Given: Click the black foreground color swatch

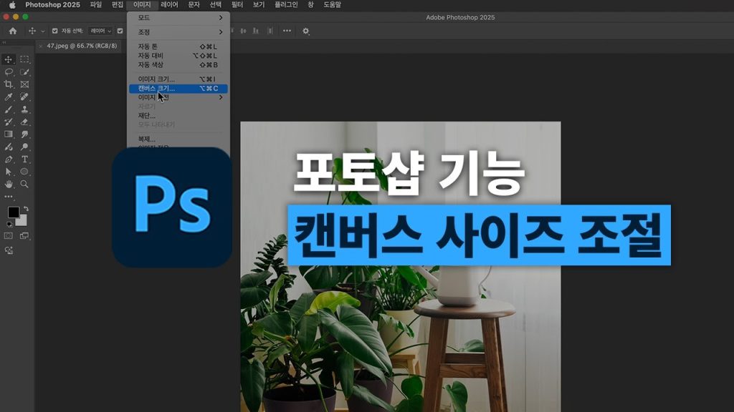Looking at the screenshot, I should click(x=13, y=212).
